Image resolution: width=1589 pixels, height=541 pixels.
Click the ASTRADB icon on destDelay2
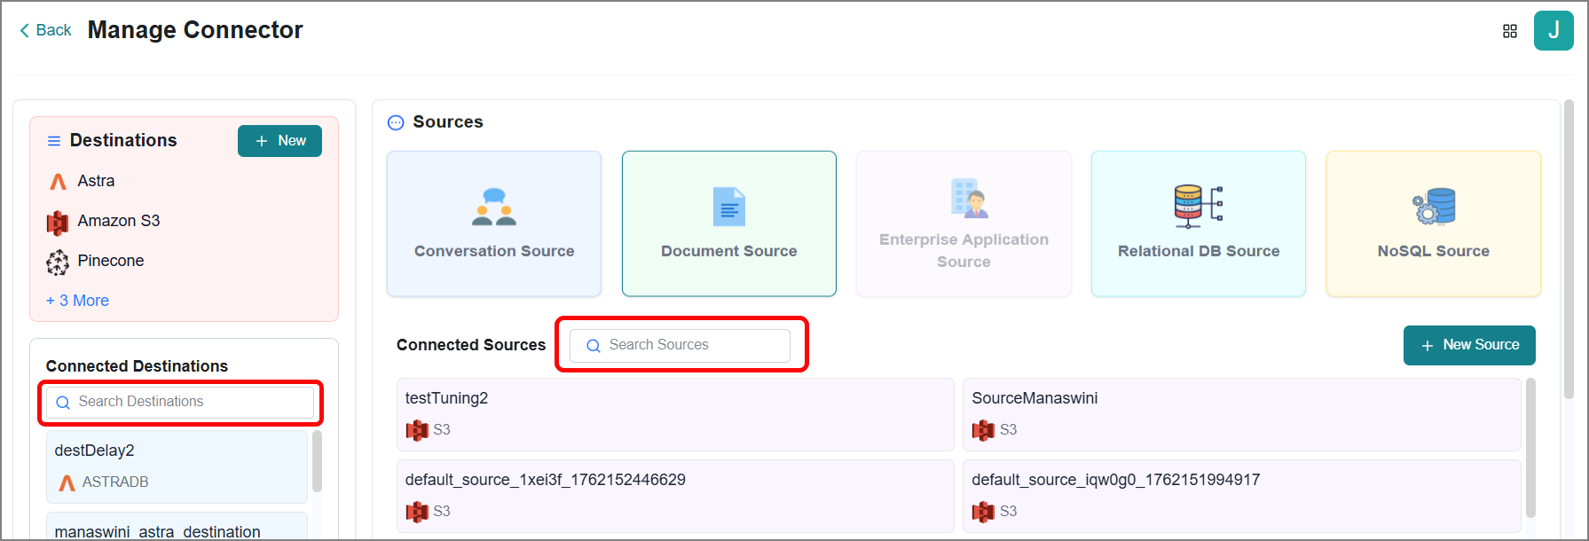(x=67, y=482)
